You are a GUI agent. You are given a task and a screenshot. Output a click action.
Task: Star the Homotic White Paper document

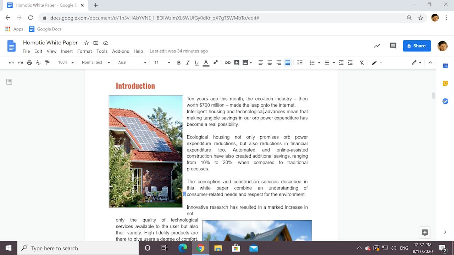tap(87, 43)
